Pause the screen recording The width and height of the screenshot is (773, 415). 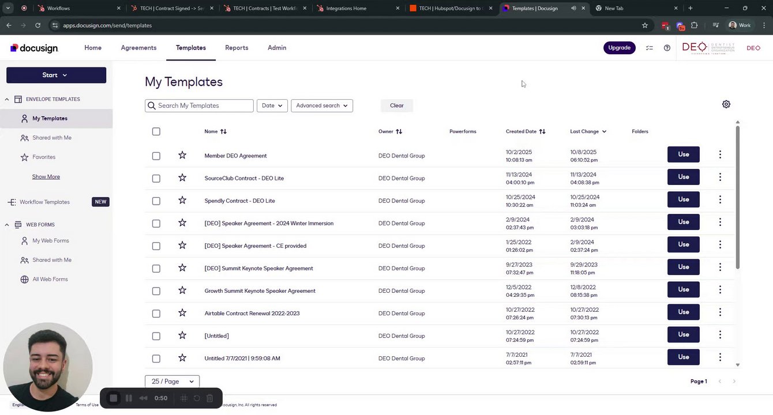pos(129,398)
